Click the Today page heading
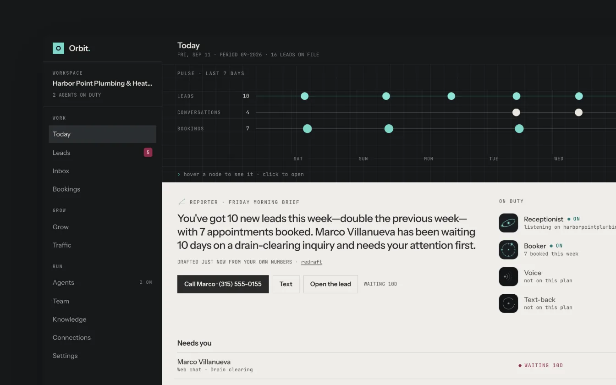This screenshot has height=385, width=616. coord(188,45)
